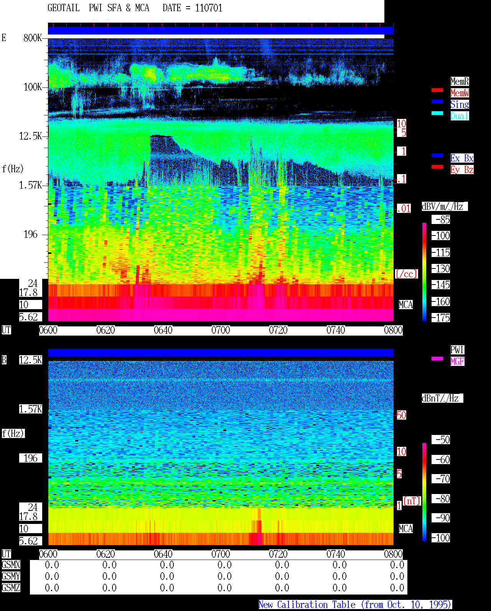Click the -80 value on magnetic color scale
This screenshot has height=611, width=491.
pos(441,499)
